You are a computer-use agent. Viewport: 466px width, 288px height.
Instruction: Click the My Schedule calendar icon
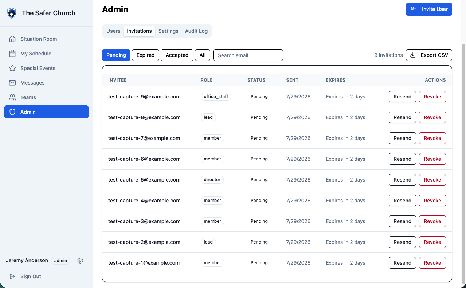click(12, 54)
